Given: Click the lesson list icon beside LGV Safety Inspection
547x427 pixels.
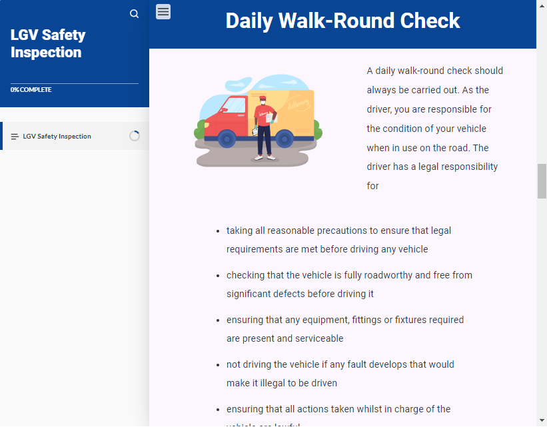Looking at the screenshot, I should click(15, 137).
